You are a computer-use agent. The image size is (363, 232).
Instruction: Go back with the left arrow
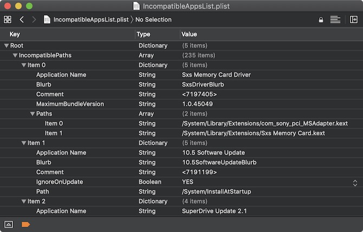[22, 19]
